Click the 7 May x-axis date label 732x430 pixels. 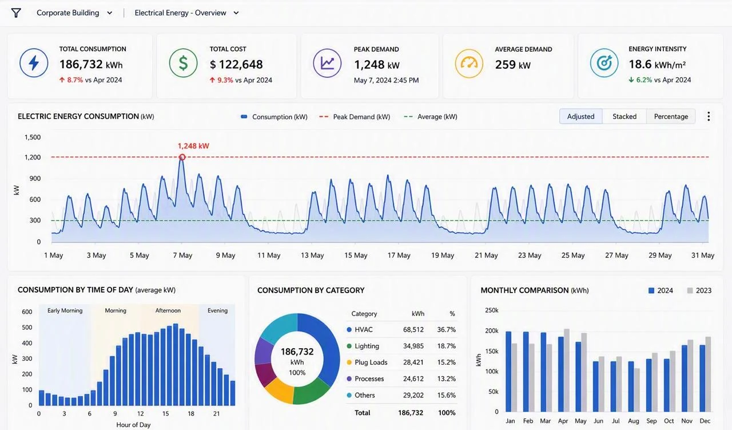(x=182, y=255)
